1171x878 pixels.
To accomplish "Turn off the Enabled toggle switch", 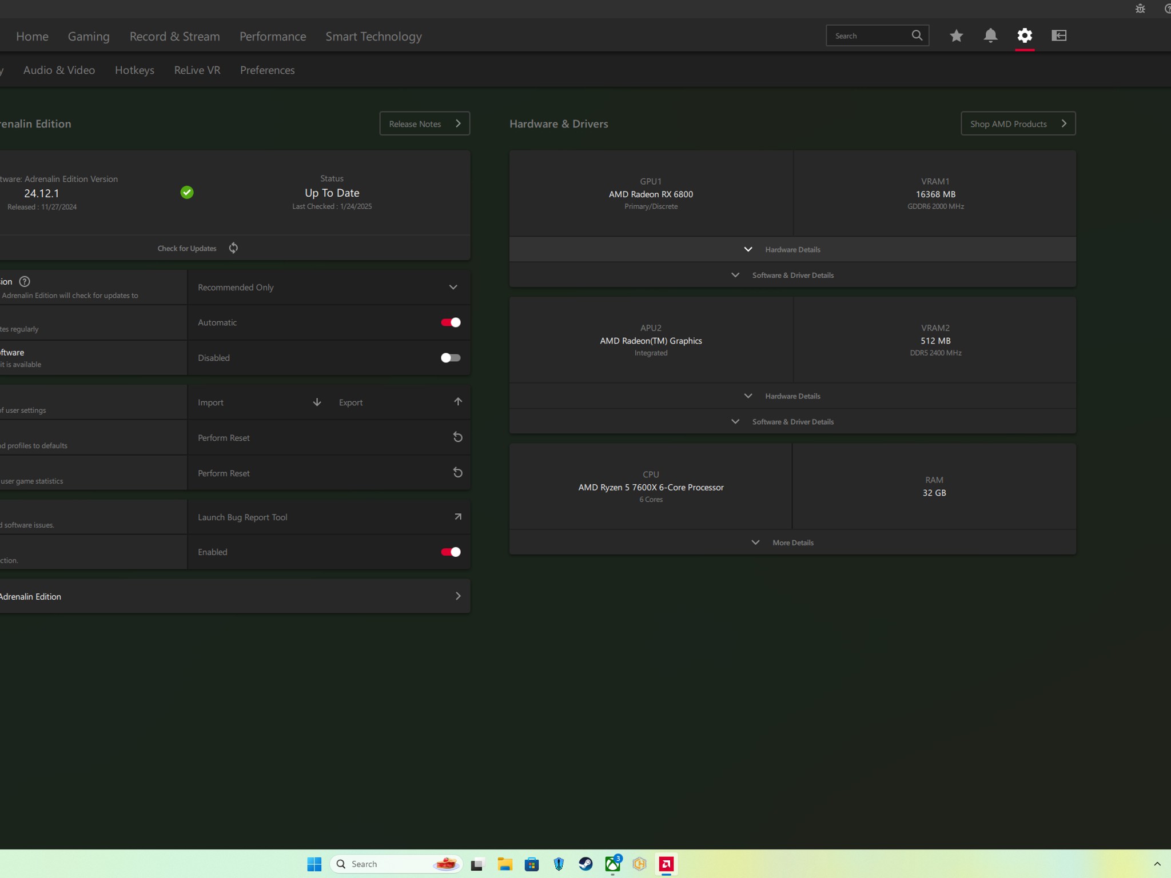I will [x=451, y=552].
